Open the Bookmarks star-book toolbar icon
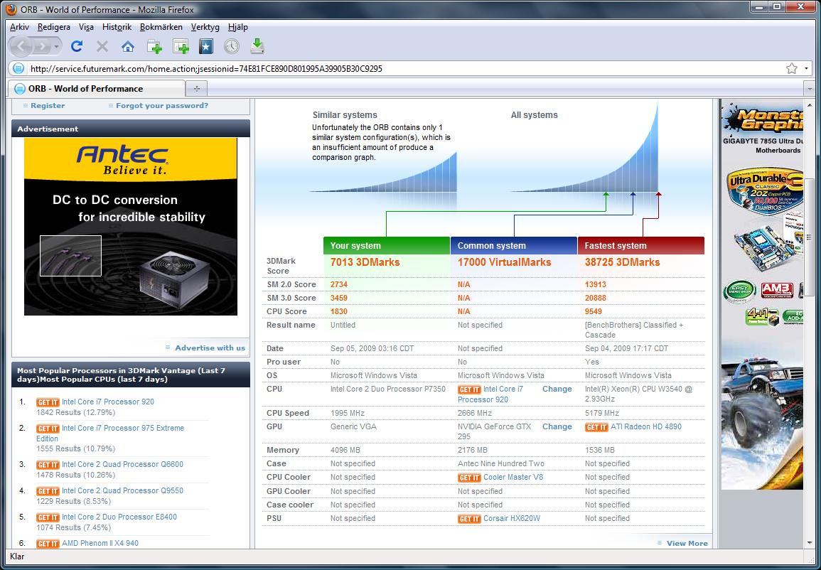821x570 pixels. pyautogui.click(x=205, y=47)
